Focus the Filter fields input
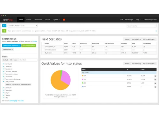 [28, 60]
